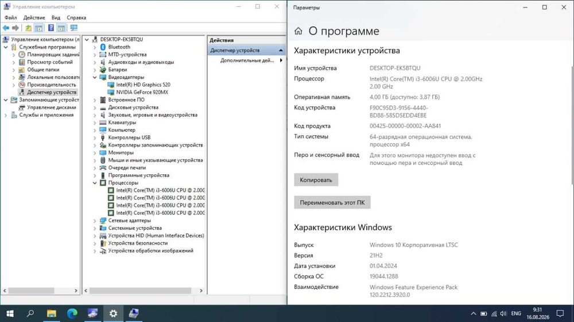Collapse the DESKTOP-EK5BTQU root node
Screen dimensions: 574x322
[x=87, y=40]
